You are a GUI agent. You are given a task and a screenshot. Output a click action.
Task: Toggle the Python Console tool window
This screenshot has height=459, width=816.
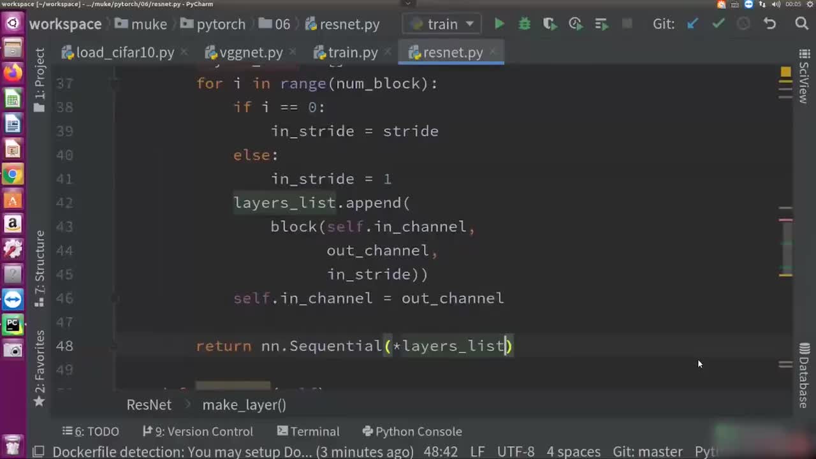pos(412,432)
